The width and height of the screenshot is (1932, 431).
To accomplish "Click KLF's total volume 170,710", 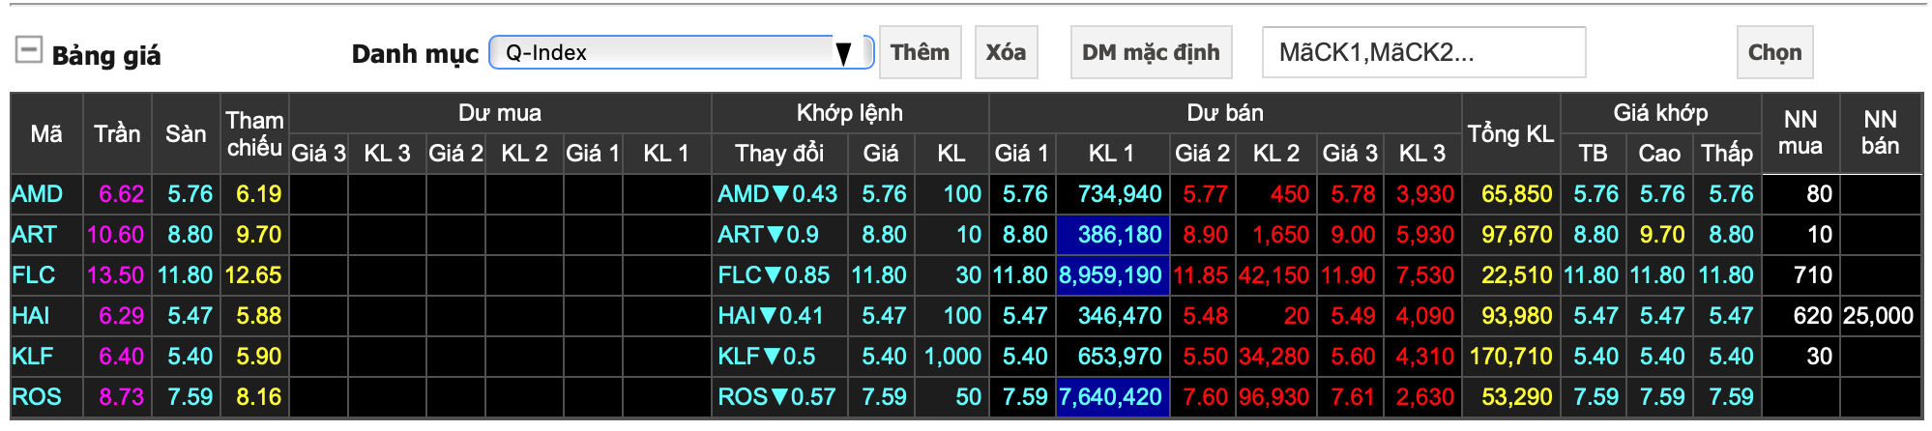I will click(x=1511, y=357).
